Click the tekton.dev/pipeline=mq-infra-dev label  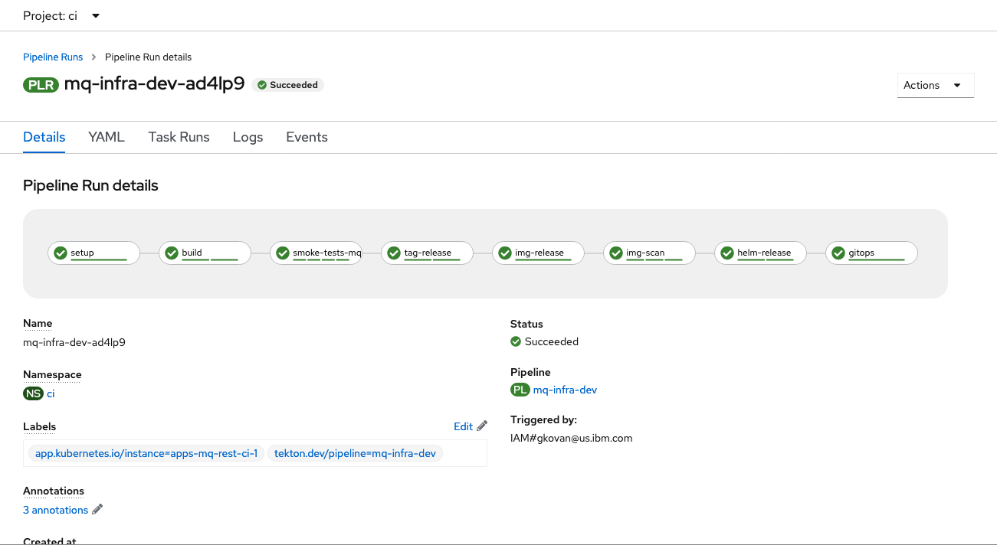[355, 453]
